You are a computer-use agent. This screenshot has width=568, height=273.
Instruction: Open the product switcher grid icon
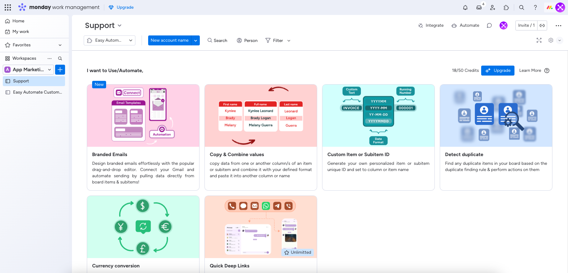click(8, 7)
